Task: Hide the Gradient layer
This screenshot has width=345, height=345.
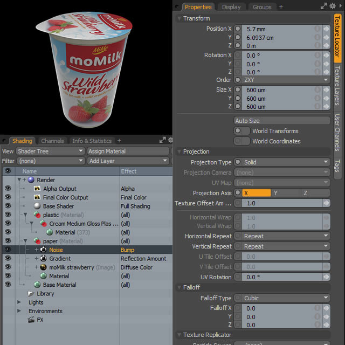Action: point(8,258)
